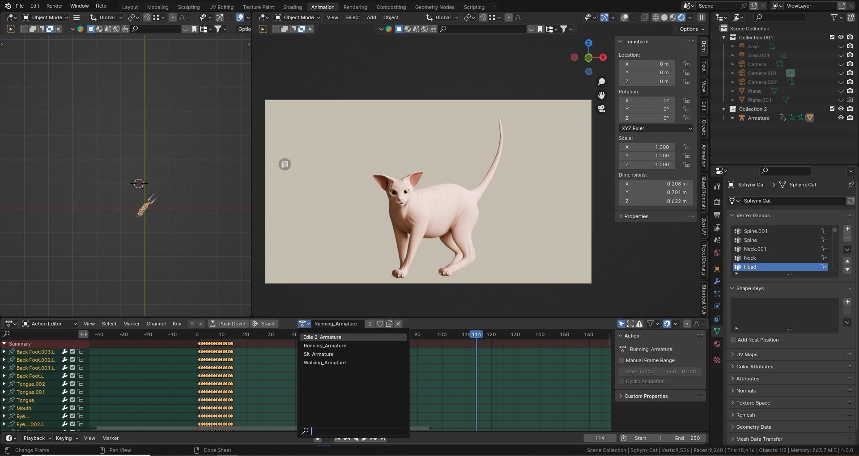The image size is (859, 456).
Task: Click the viewport zoom magnifier gizmo
Action: (601, 82)
